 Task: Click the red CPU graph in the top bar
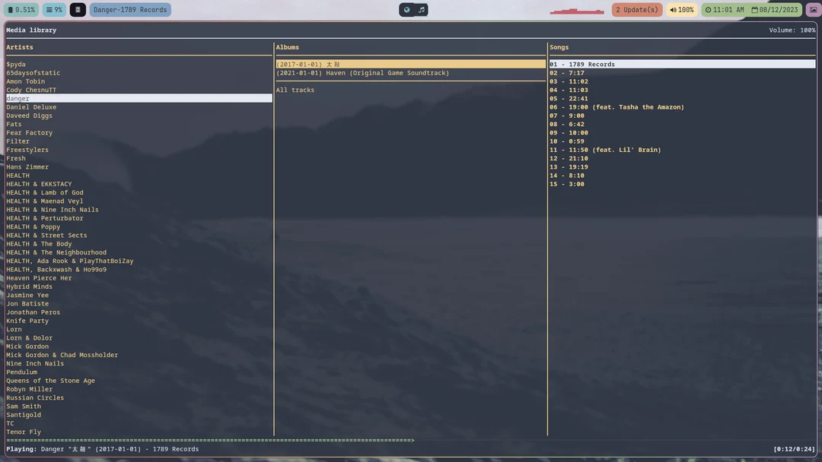coord(576,9)
